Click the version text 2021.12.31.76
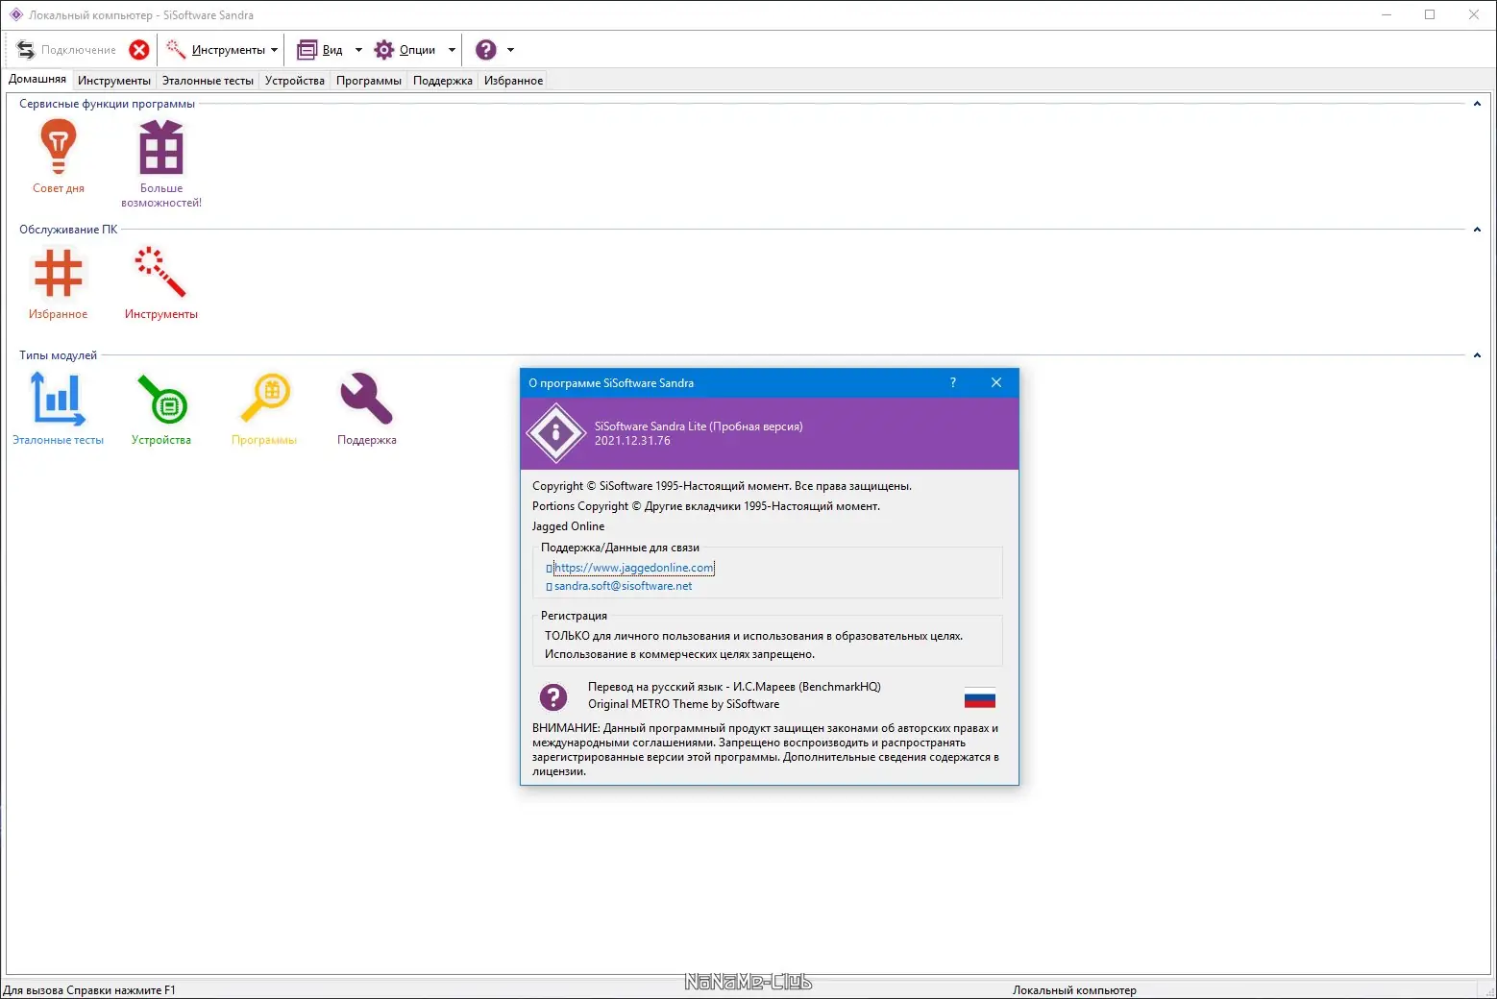 [632, 441]
